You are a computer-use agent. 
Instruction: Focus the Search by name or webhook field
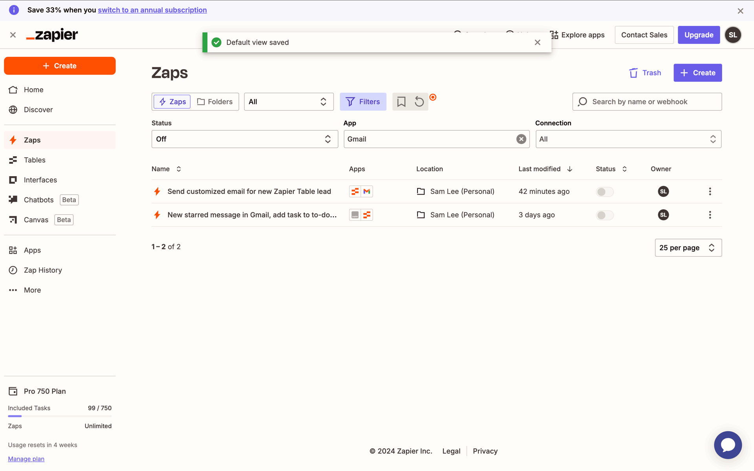click(x=647, y=102)
